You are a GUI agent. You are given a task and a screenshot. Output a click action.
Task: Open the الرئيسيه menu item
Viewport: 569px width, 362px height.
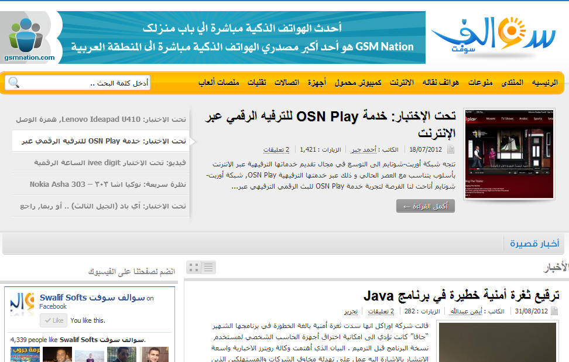(x=544, y=83)
